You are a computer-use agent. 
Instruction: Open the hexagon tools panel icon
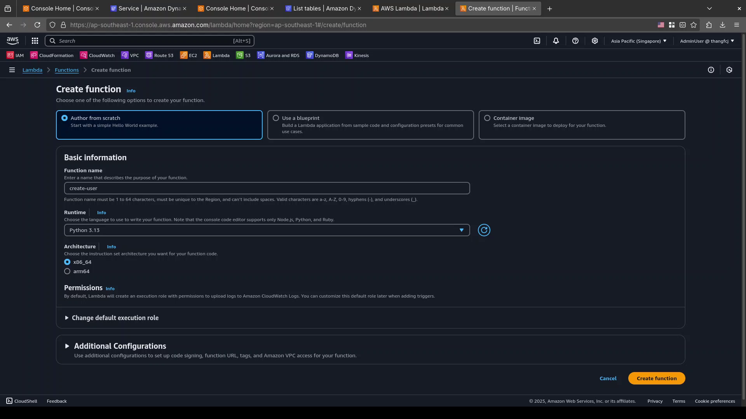pos(729,70)
